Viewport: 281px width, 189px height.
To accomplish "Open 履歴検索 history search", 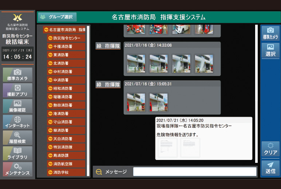I will point(17,138).
